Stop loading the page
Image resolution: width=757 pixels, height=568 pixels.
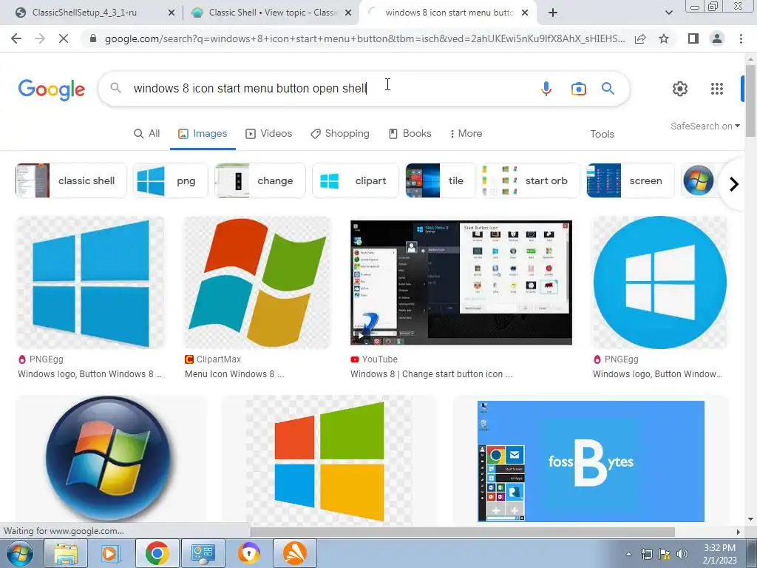(64, 38)
